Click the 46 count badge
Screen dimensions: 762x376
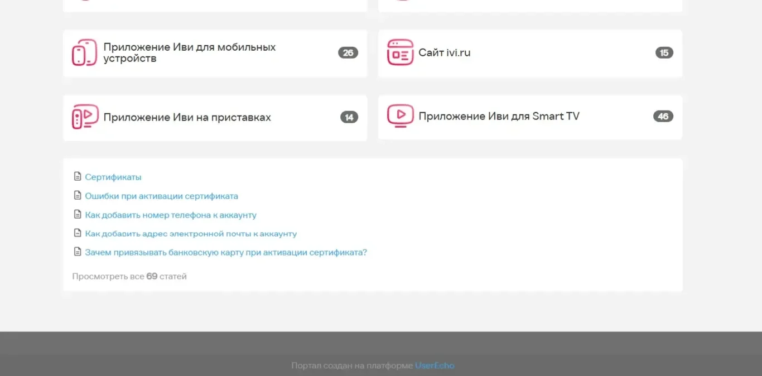(663, 116)
